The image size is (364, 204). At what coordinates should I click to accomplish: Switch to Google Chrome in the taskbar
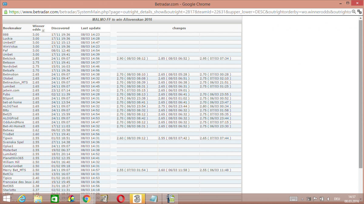(87, 199)
